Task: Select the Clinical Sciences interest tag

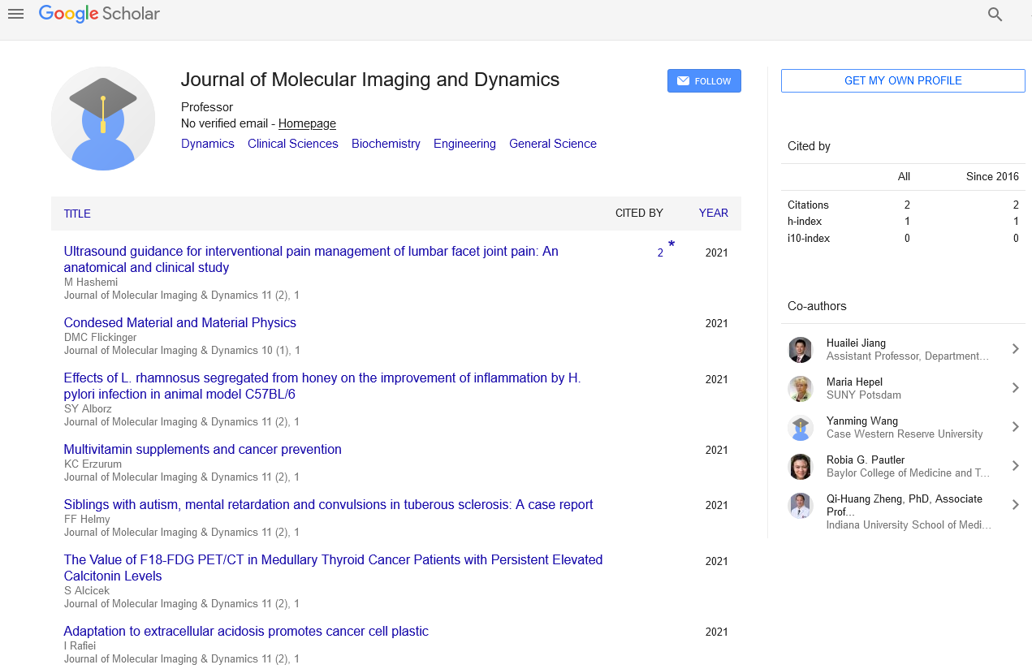Action: (292, 144)
